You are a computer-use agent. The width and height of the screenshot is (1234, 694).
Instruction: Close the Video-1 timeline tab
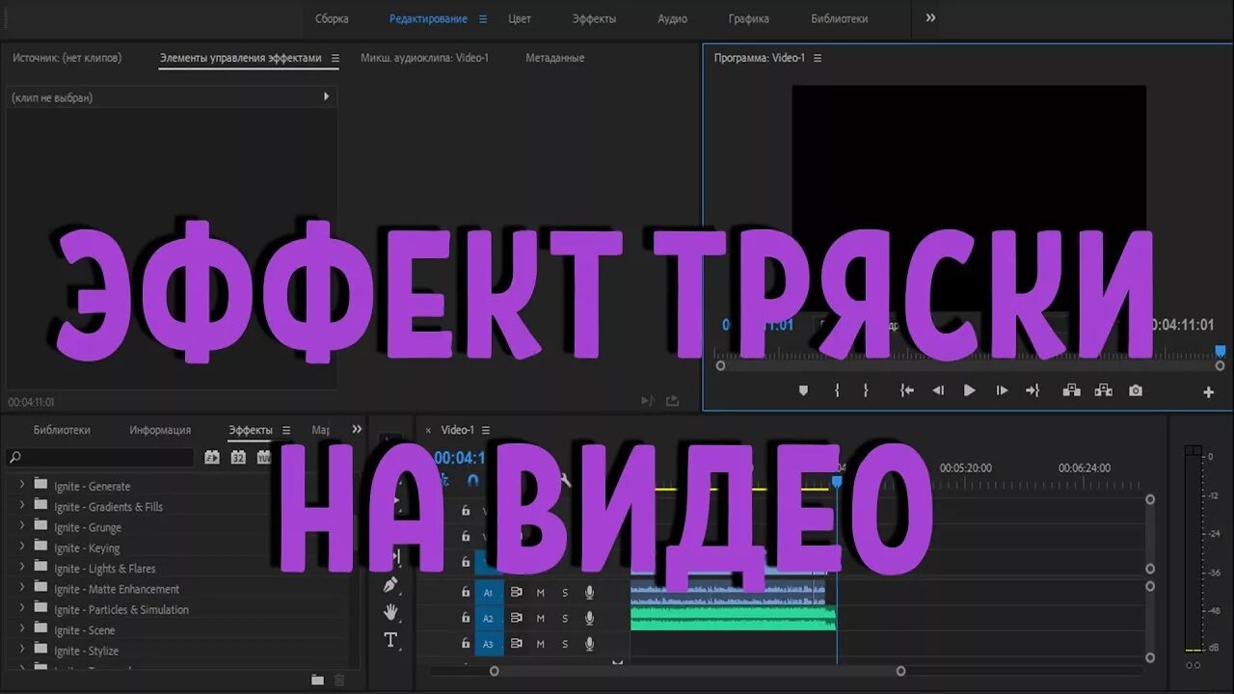click(x=428, y=431)
